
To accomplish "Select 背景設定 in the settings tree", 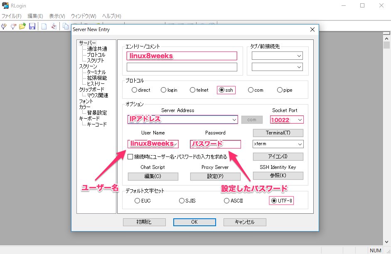I will pyautogui.click(x=97, y=113).
